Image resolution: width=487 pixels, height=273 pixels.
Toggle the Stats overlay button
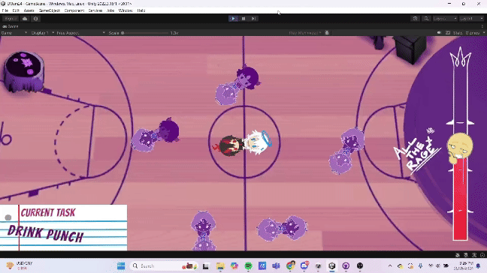click(x=457, y=33)
